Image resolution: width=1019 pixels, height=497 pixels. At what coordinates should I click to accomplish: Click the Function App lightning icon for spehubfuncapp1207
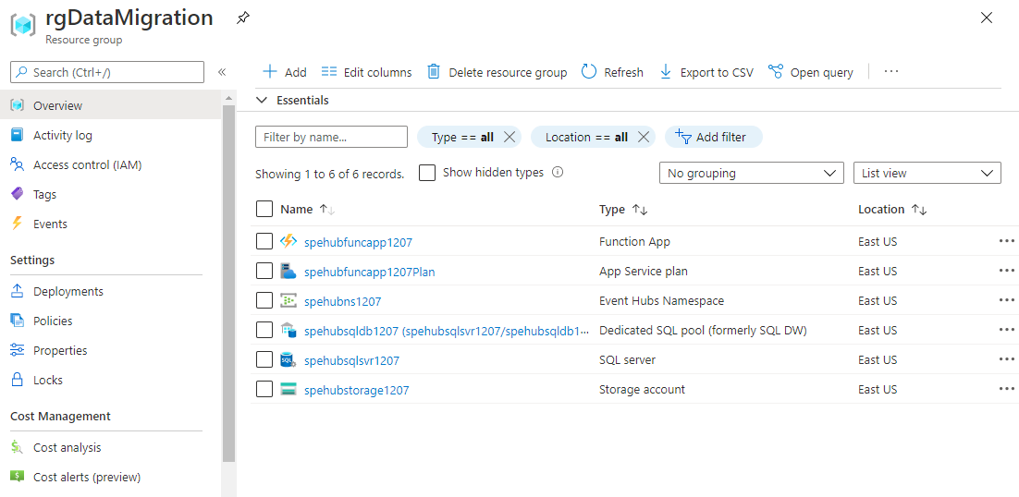[x=288, y=242]
